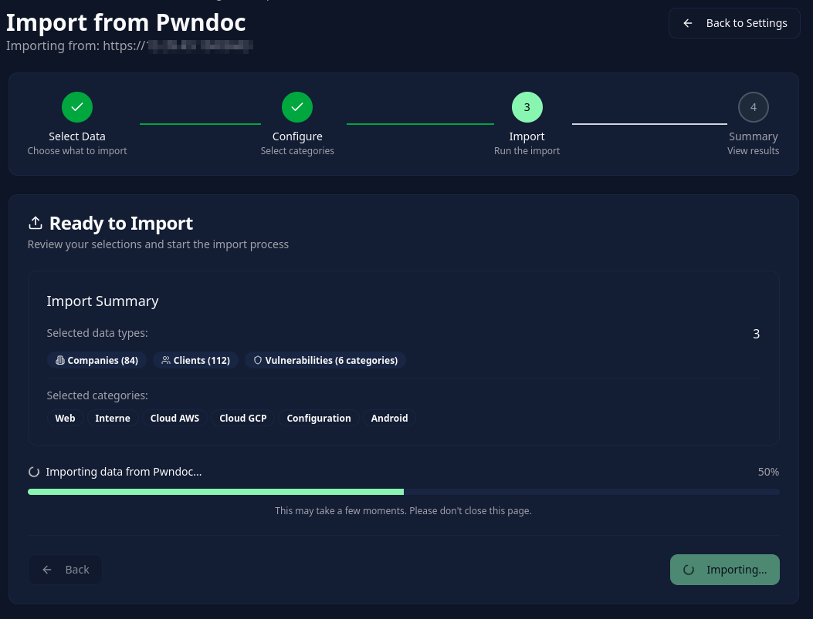Click the Import Summary heading
Viewport: 813px width, 619px height.
103,301
